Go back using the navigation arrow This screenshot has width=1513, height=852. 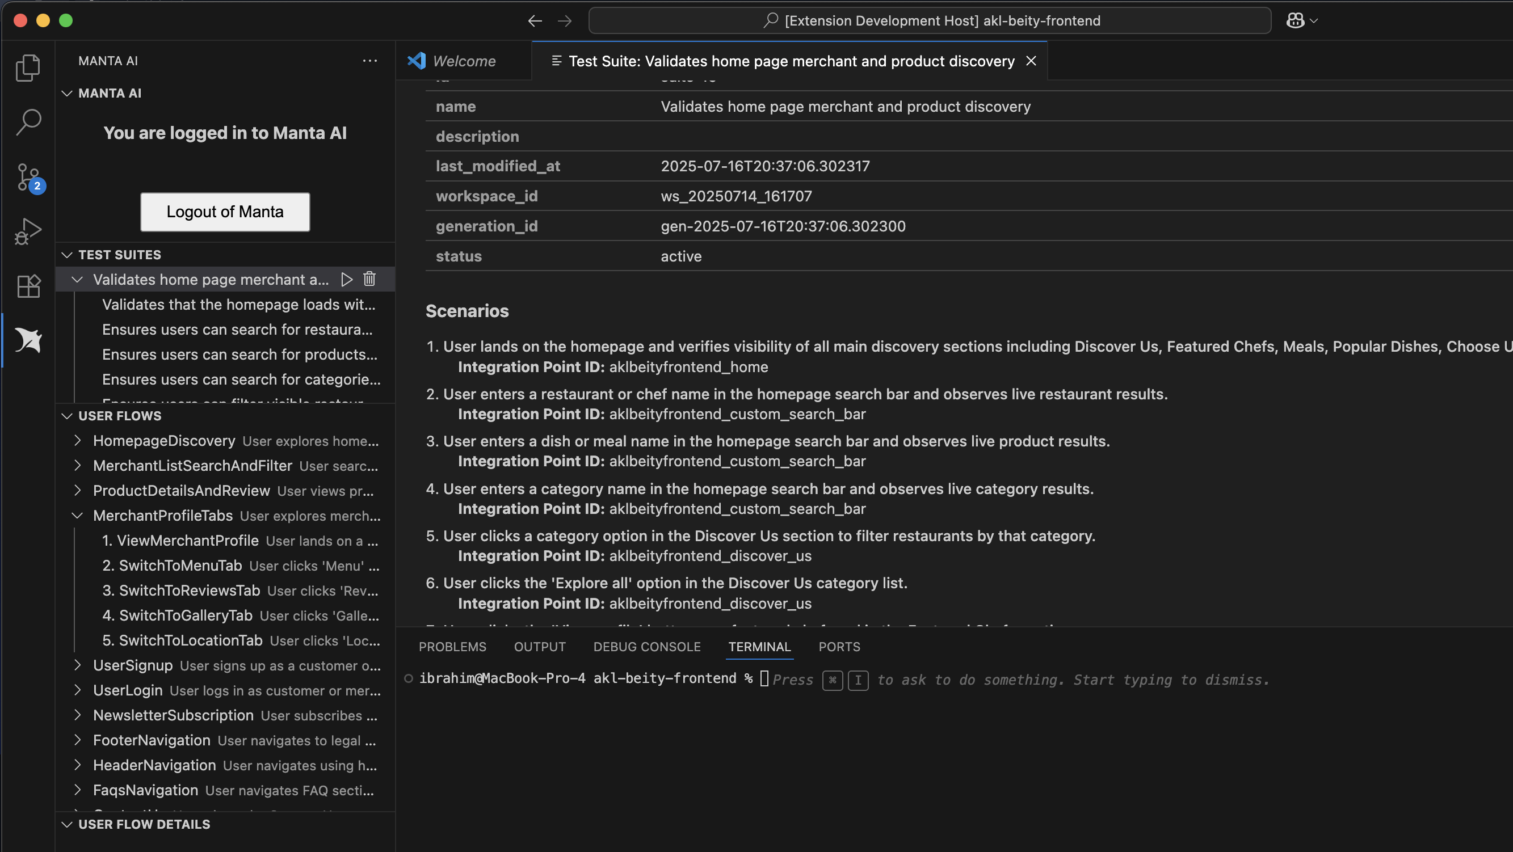click(x=535, y=20)
